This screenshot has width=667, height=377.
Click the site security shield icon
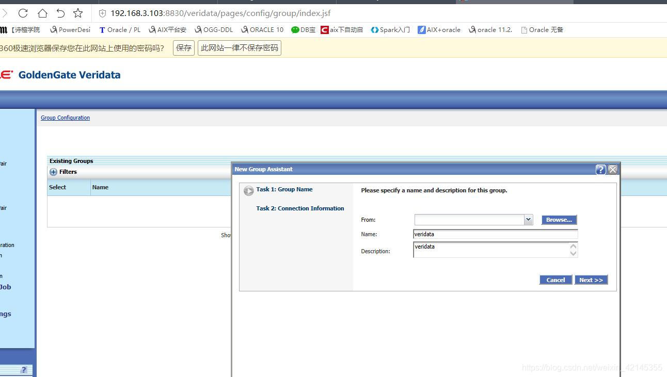pos(102,13)
